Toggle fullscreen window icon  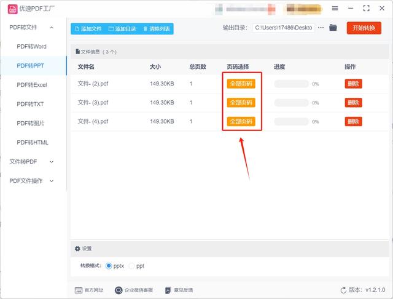(x=367, y=8)
